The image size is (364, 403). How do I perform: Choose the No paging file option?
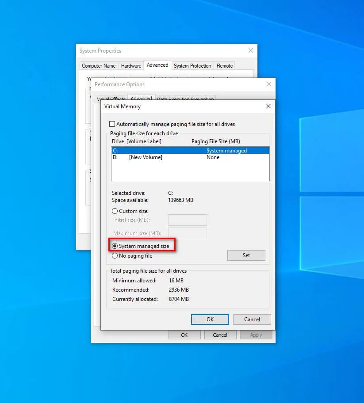pyautogui.click(x=115, y=256)
